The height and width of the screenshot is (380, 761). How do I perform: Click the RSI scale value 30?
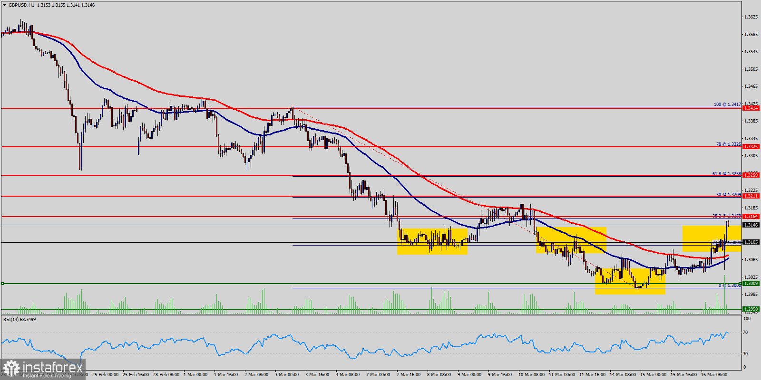(746, 354)
